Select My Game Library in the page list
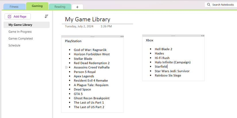 [x=20, y=25]
